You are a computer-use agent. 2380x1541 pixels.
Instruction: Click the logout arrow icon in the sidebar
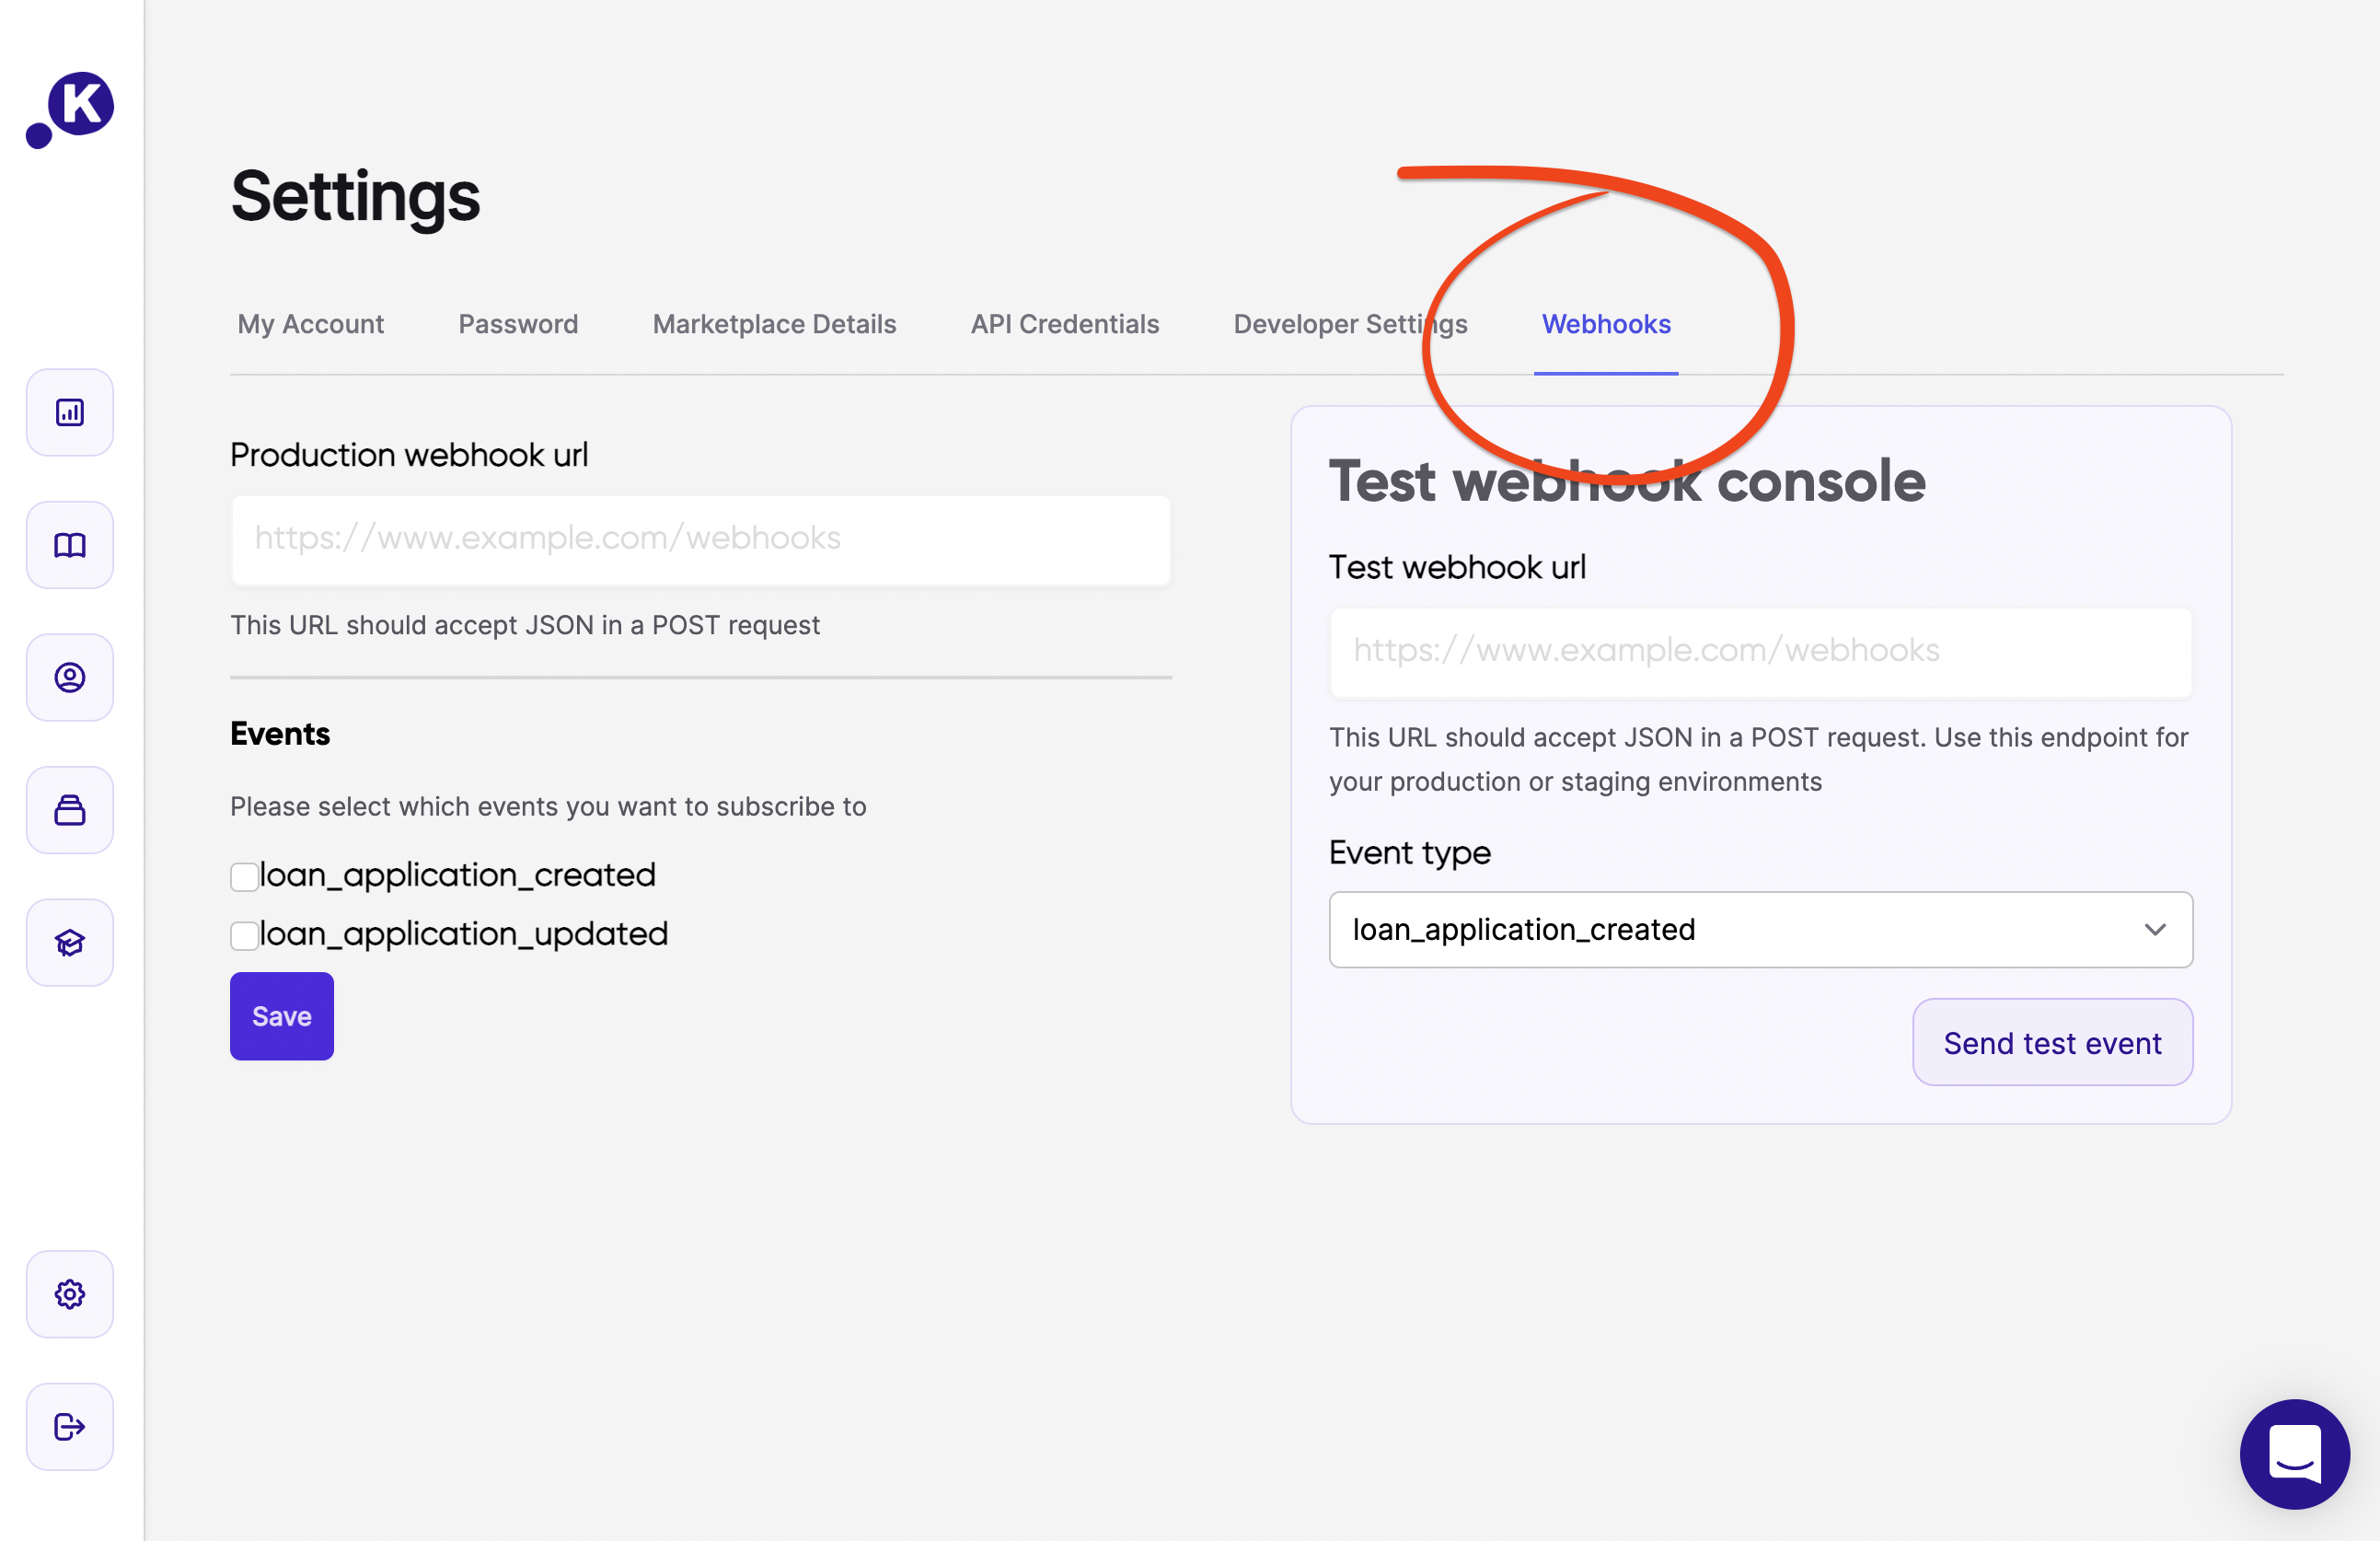[x=70, y=1426]
